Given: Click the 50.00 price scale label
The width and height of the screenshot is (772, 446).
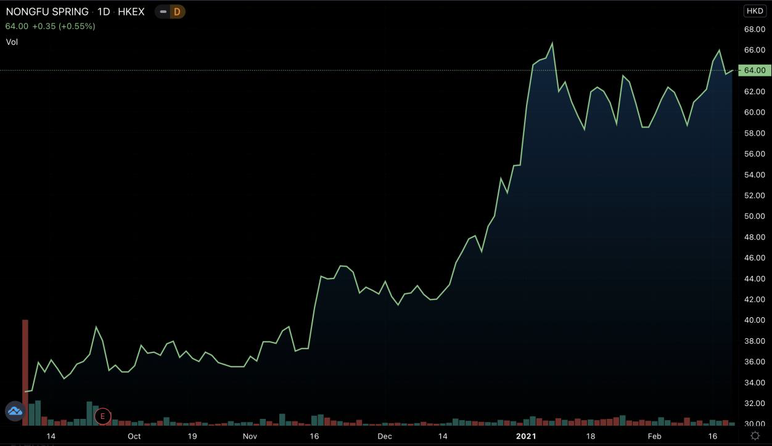Looking at the screenshot, I should click(x=754, y=216).
